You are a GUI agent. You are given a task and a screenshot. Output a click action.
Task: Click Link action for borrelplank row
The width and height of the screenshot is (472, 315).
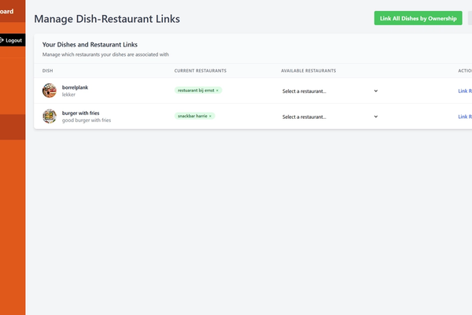coord(465,91)
